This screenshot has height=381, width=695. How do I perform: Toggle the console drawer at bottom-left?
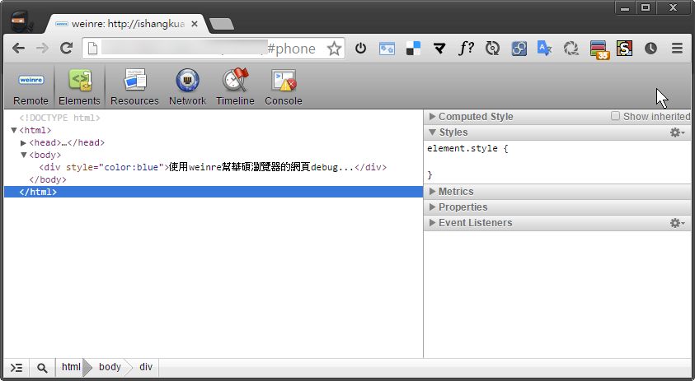point(16,368)
